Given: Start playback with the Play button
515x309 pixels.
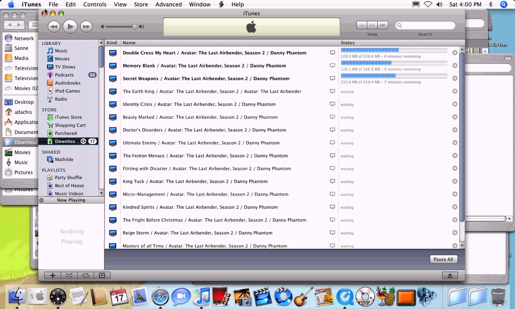Looking at the screenshot, I should (70, 27).
